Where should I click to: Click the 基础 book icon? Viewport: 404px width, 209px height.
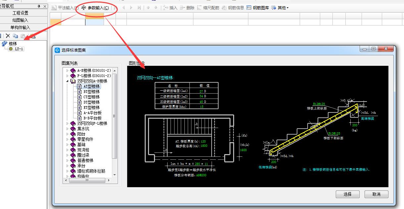(73, 145)
